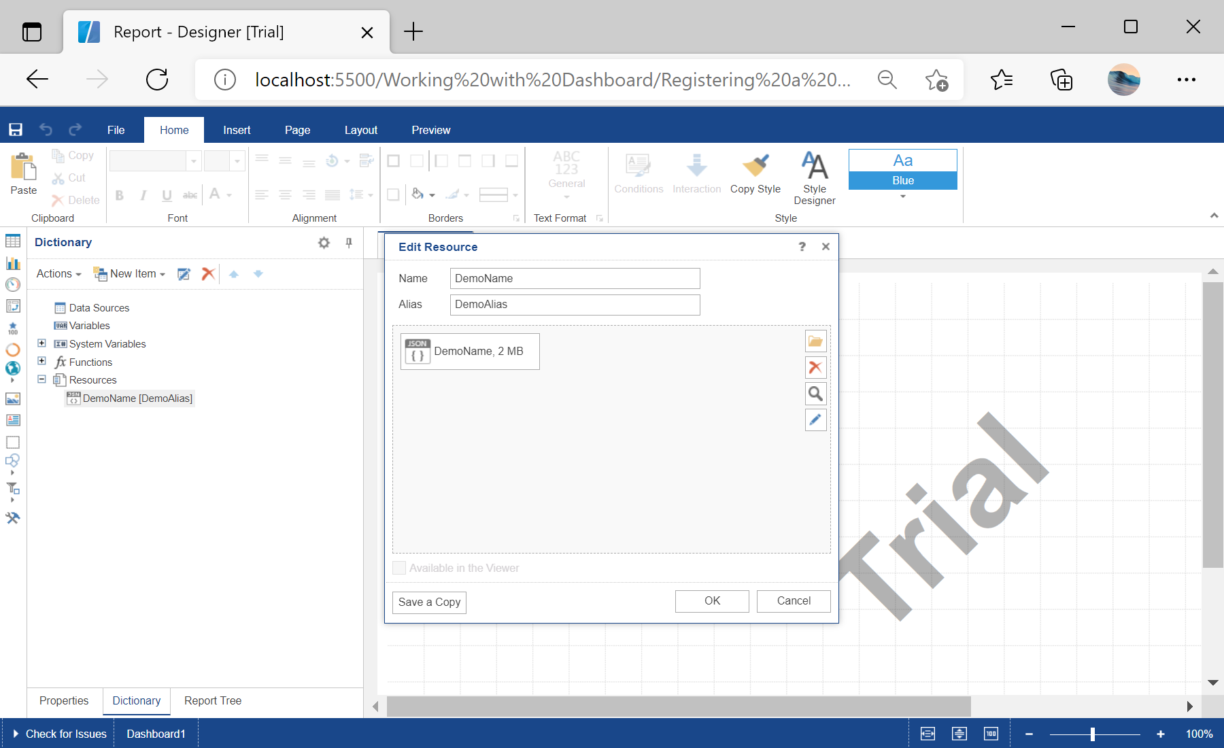
Task: Click the red X to remove the resource content
Action: 815,367
